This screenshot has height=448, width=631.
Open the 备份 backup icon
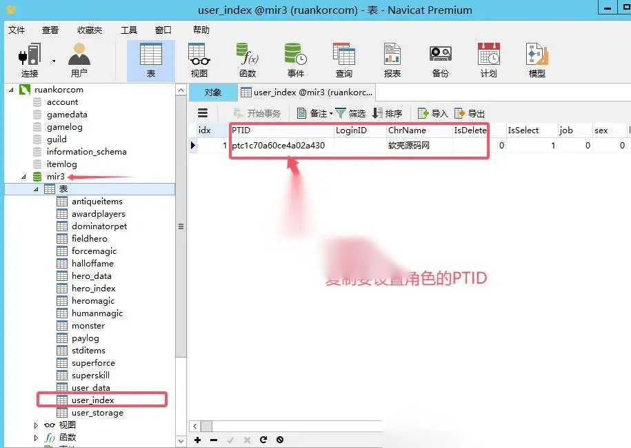click(x=440, y=61)
